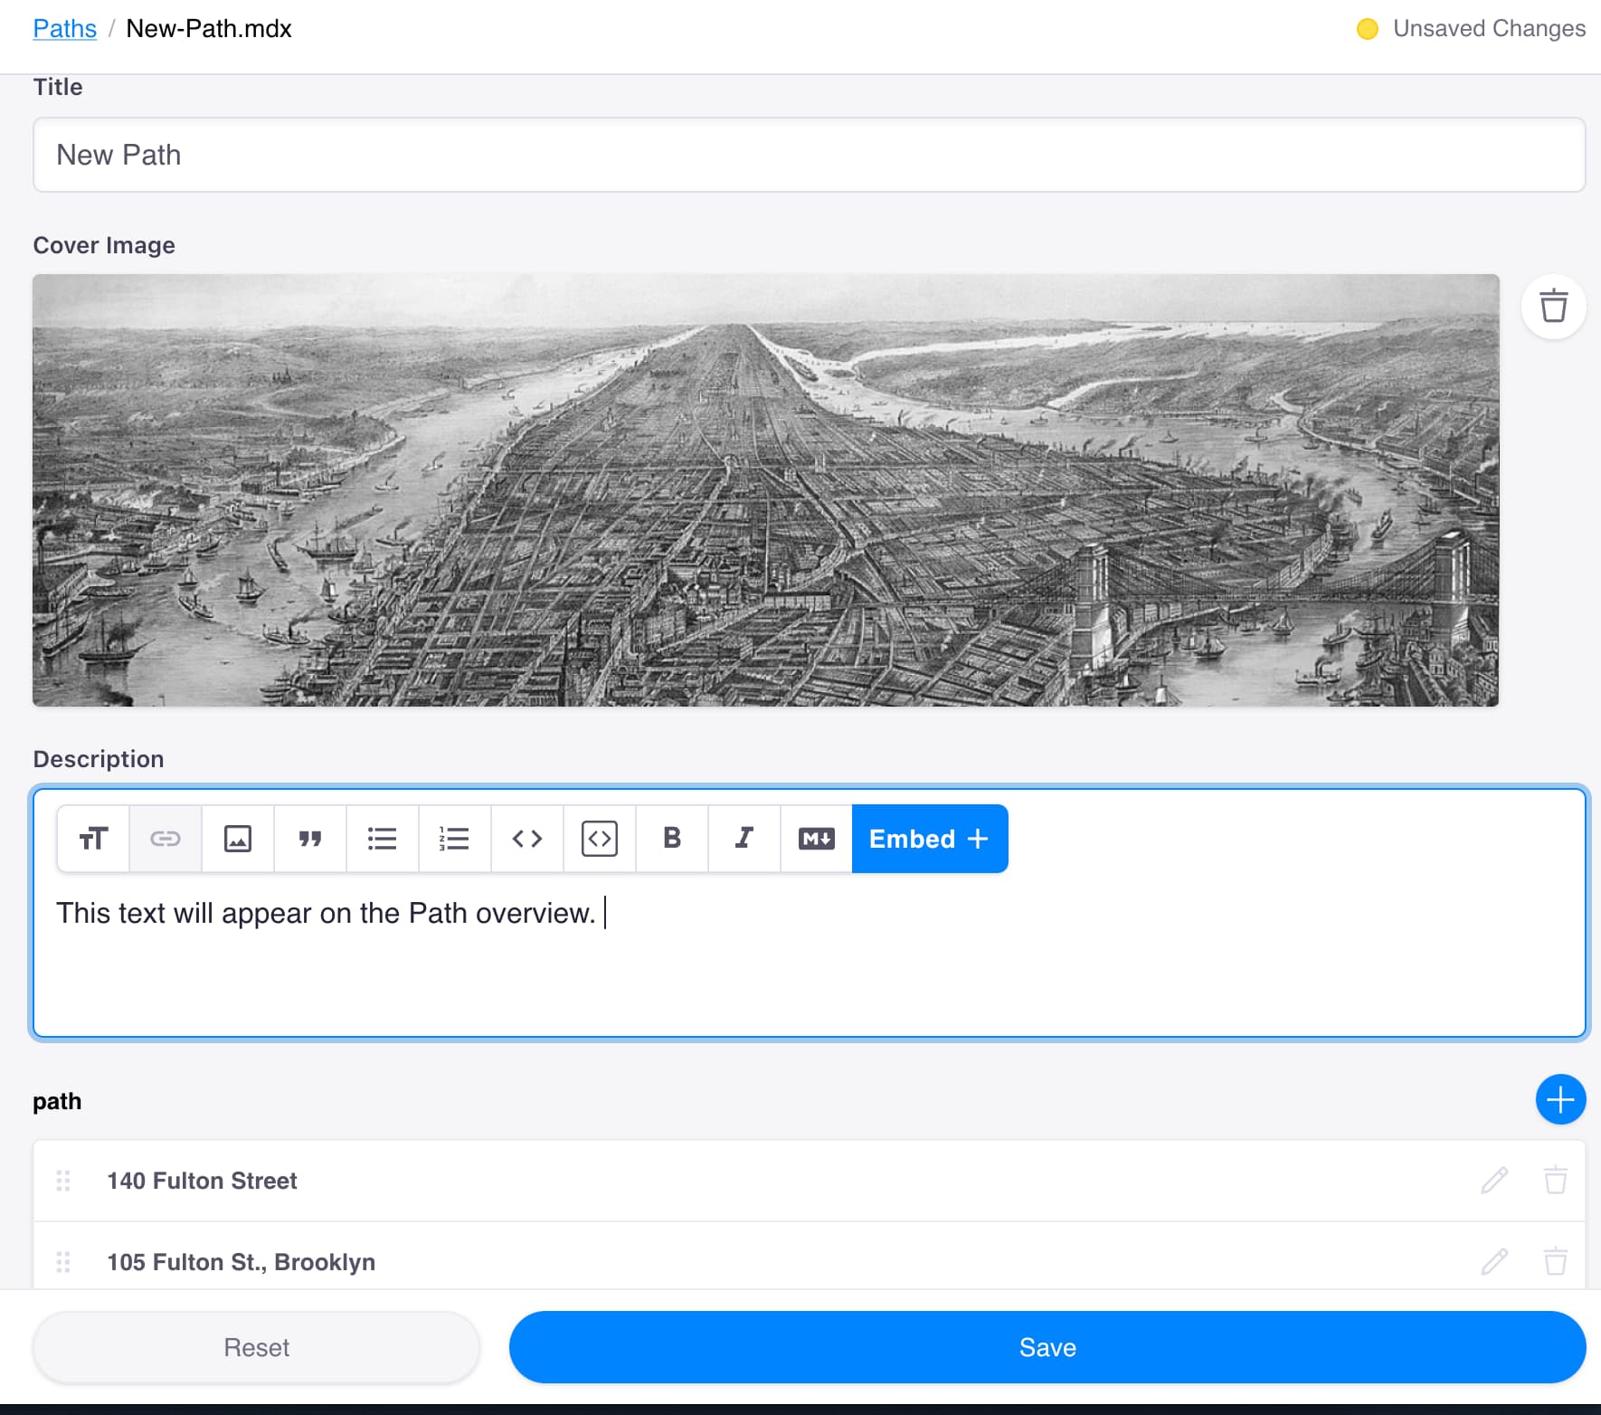1601x1415 pixels.
Task: Click the cover image preview
Action: (766, 490)
